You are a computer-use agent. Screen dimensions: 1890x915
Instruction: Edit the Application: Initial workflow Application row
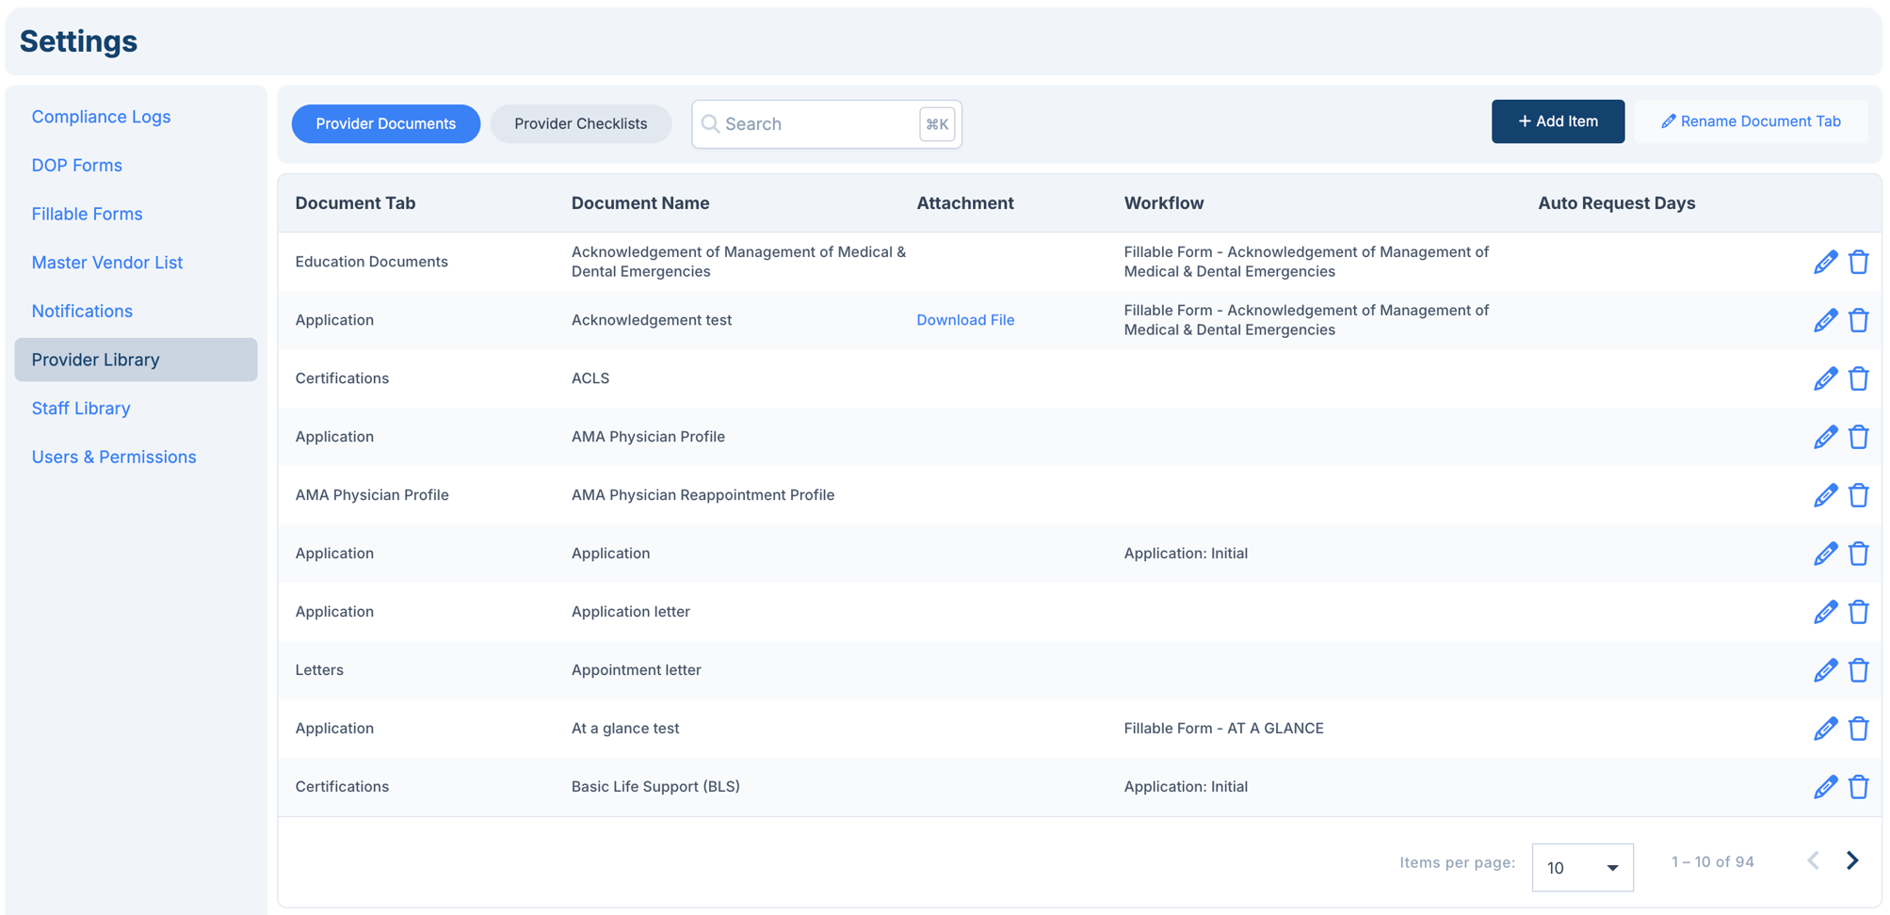tap(1825, 554)
